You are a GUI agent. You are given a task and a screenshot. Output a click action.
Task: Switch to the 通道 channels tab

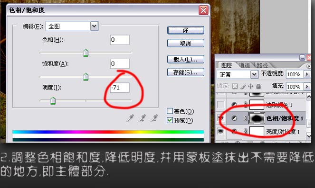coord(245,65)
